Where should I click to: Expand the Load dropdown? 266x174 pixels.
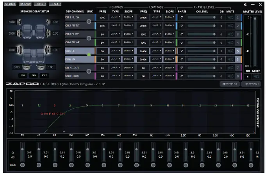[55, 4]
